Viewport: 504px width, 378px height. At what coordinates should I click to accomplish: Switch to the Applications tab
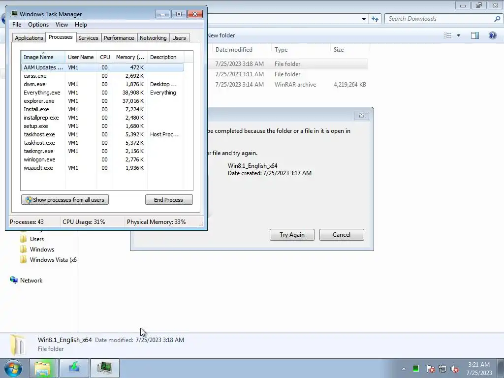coord(29,38)
